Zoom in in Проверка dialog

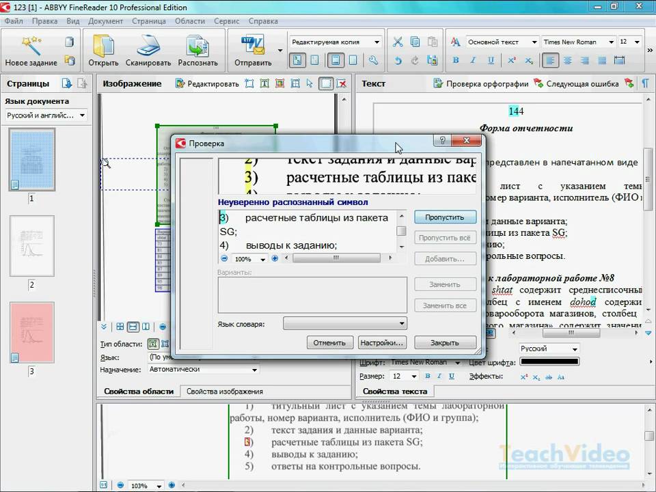(x=275, y=258)
